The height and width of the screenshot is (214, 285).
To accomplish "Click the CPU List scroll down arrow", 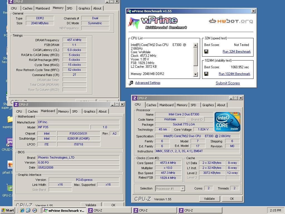I will click(196, 74).
